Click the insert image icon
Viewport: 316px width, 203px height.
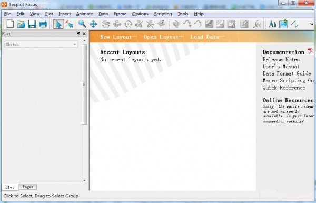pyautogui.click(x=283, y=24)
